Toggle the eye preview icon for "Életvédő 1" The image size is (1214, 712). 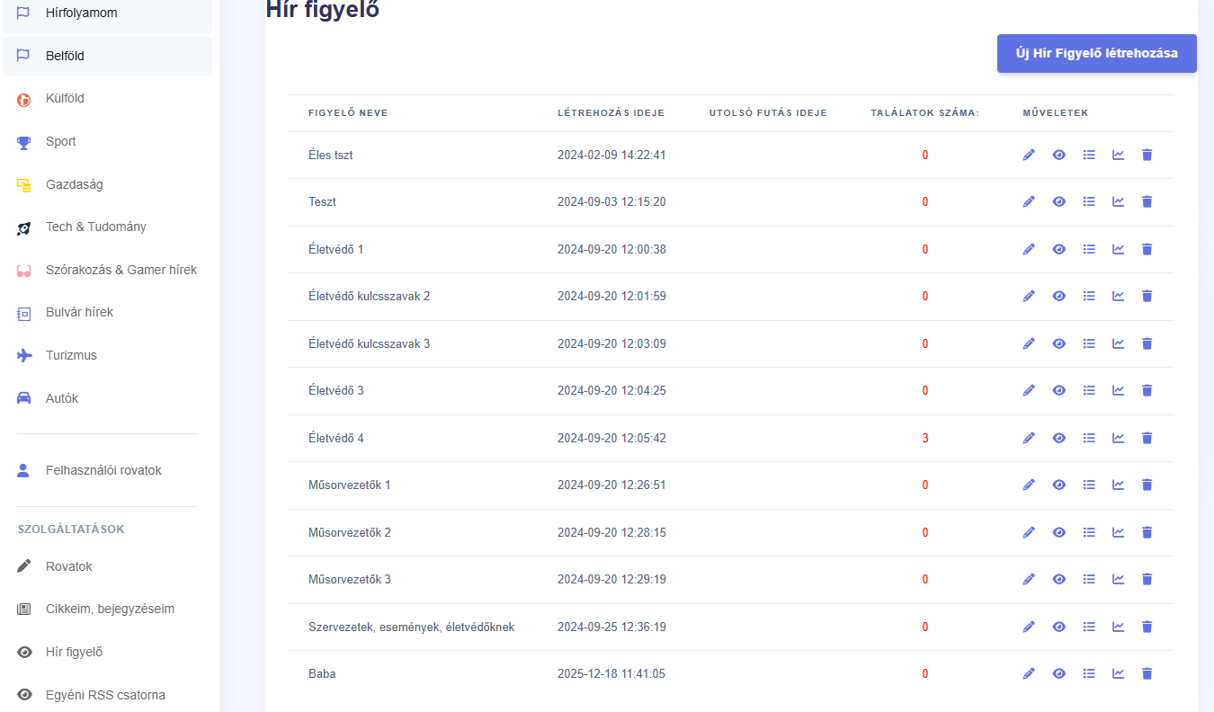[1058, 249]
